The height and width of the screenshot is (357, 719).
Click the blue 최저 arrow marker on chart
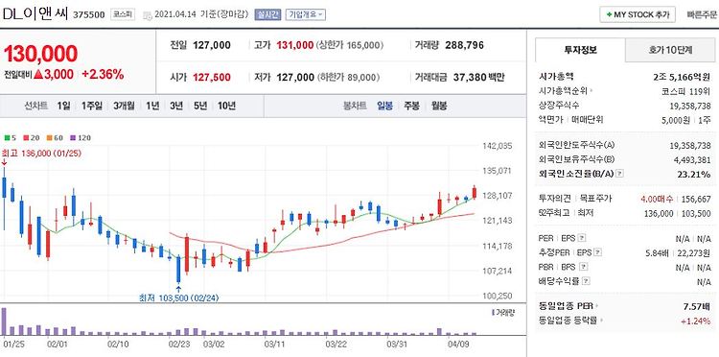pos(178,289)
